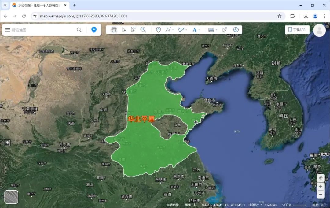Screen dimensions: 330x208
Task: Select the coordinate pick pointer tool
Action: 225,30
